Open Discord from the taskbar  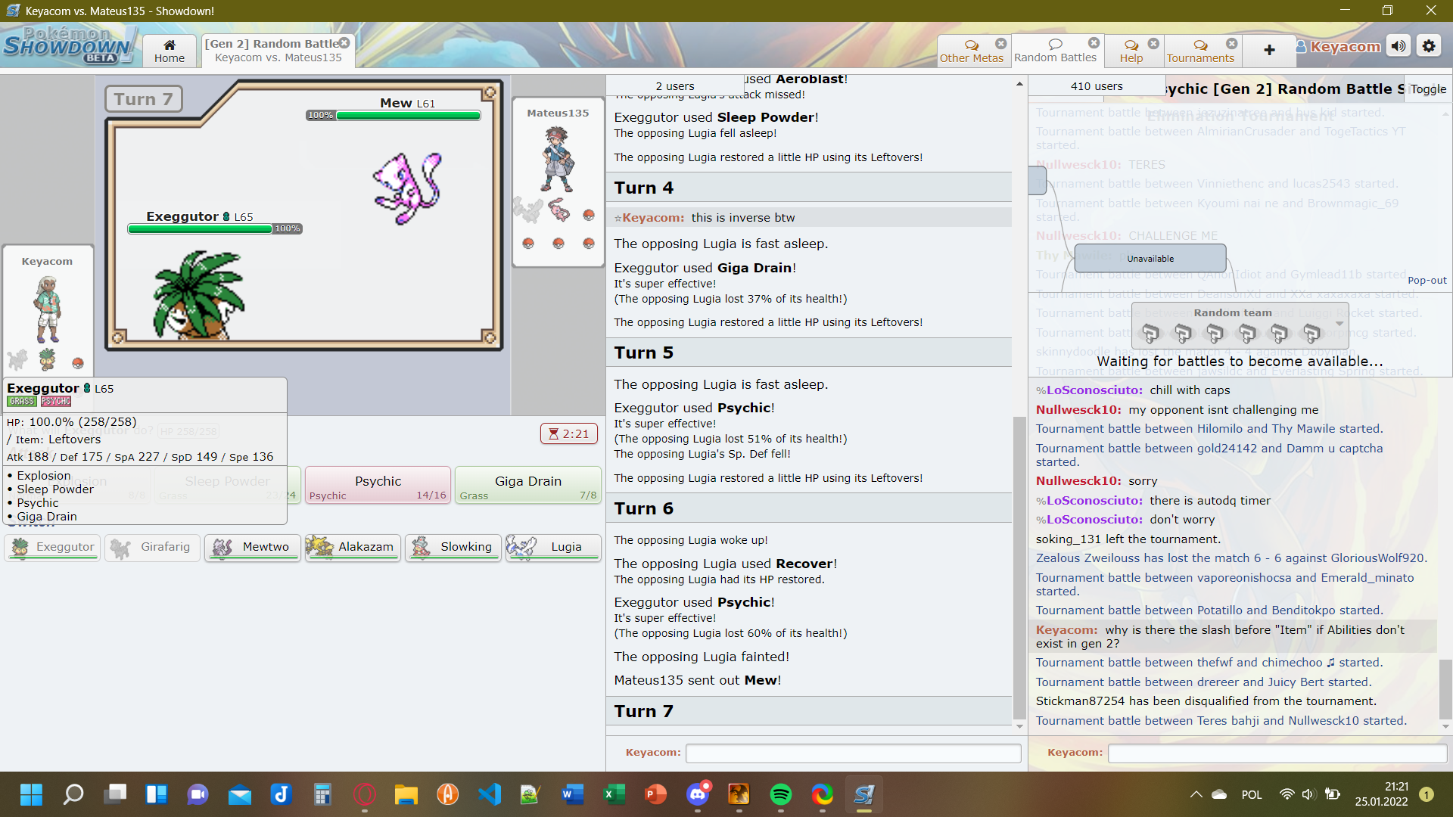(x=697, y=794)
